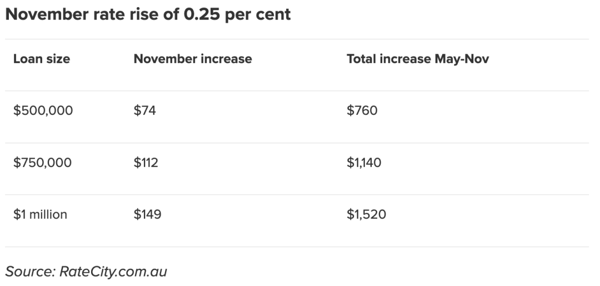Click the $500,000 loan size cell
This screenshot has width=600, height=286.
tap(43, 111)
